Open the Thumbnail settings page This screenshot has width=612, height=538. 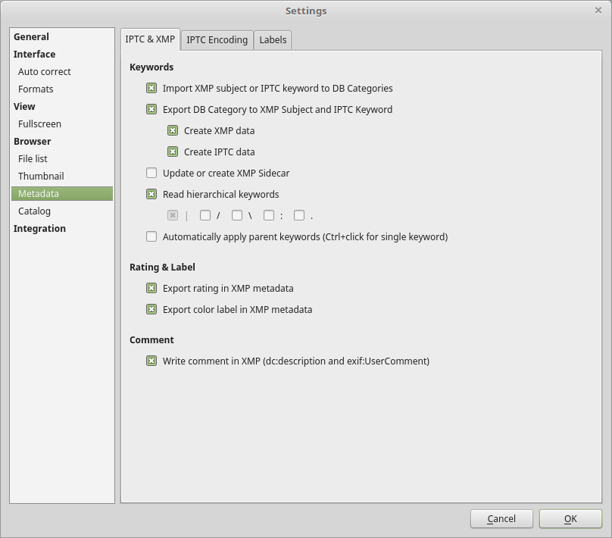[41, 177]
